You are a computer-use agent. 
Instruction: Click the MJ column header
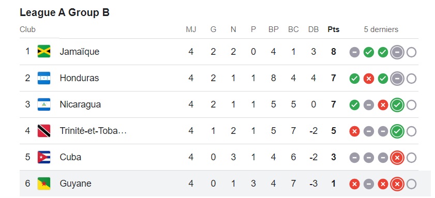191,29
